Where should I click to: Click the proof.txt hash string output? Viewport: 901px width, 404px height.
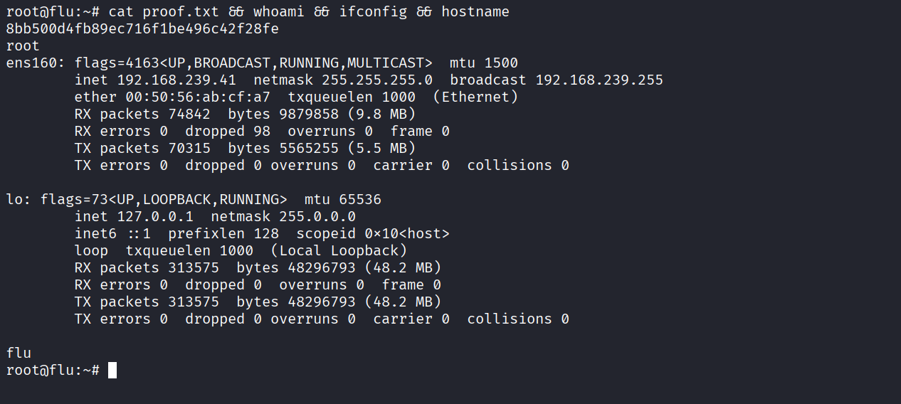142,29
